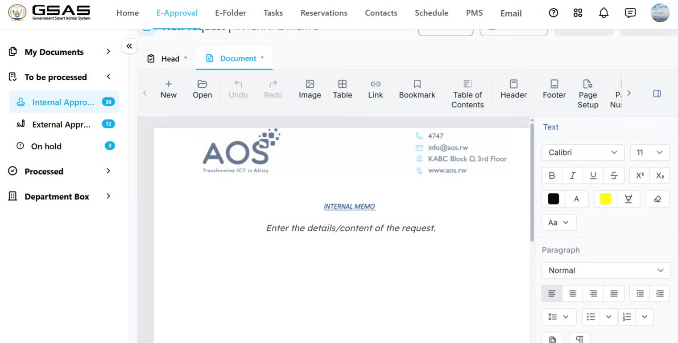Screen dimensions: 678x343
Task: Toggle Italic text formatting
Action: click(x=572, y=176)
